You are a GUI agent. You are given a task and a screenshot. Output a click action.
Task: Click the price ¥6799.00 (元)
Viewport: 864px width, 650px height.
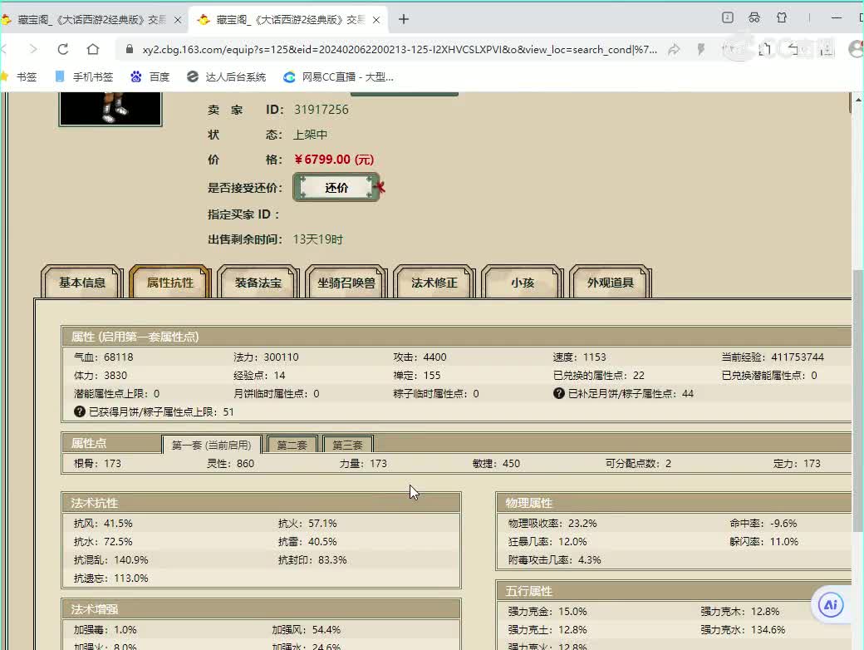tap(334, 160)
